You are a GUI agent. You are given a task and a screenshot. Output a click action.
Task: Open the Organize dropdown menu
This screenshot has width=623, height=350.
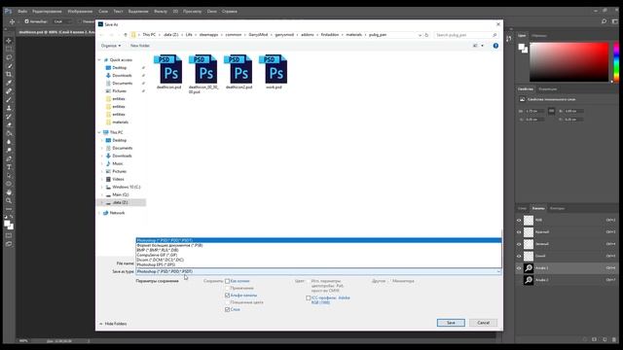click(111, 46)
